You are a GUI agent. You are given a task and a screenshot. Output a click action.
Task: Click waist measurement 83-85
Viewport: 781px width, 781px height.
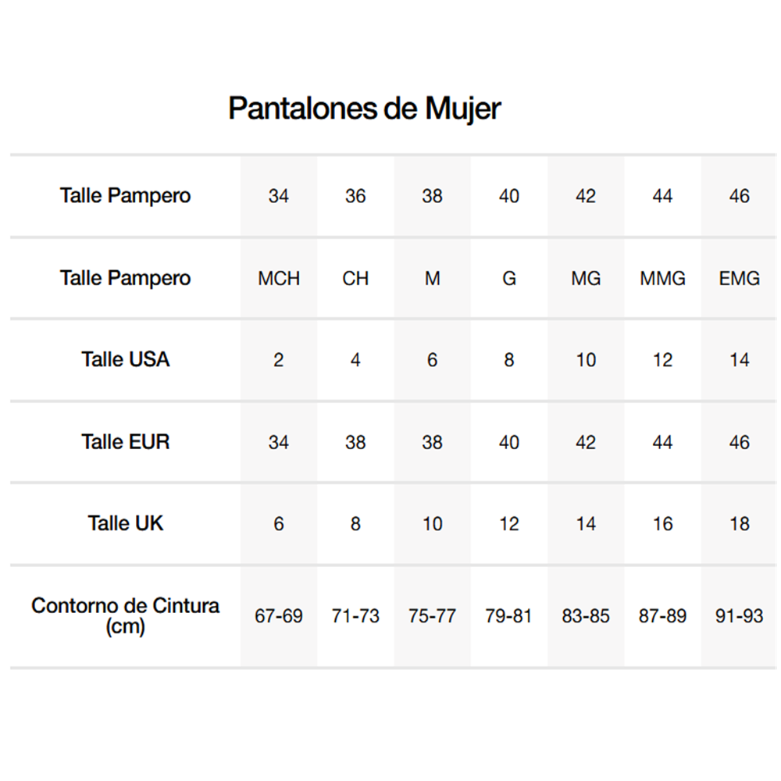[586, 616]
